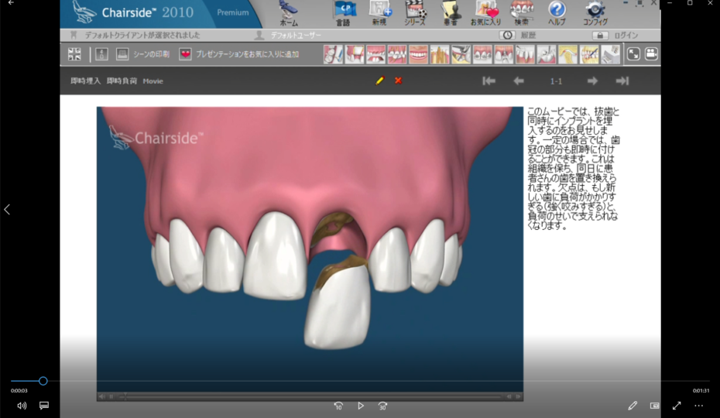The height and width of the screenshot is (418, 720).
Task: Click the デフォルトユーザー user label
Action: 296,36
